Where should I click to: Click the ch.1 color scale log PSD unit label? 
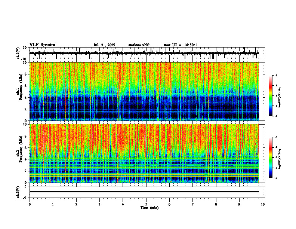pos(280,98)
